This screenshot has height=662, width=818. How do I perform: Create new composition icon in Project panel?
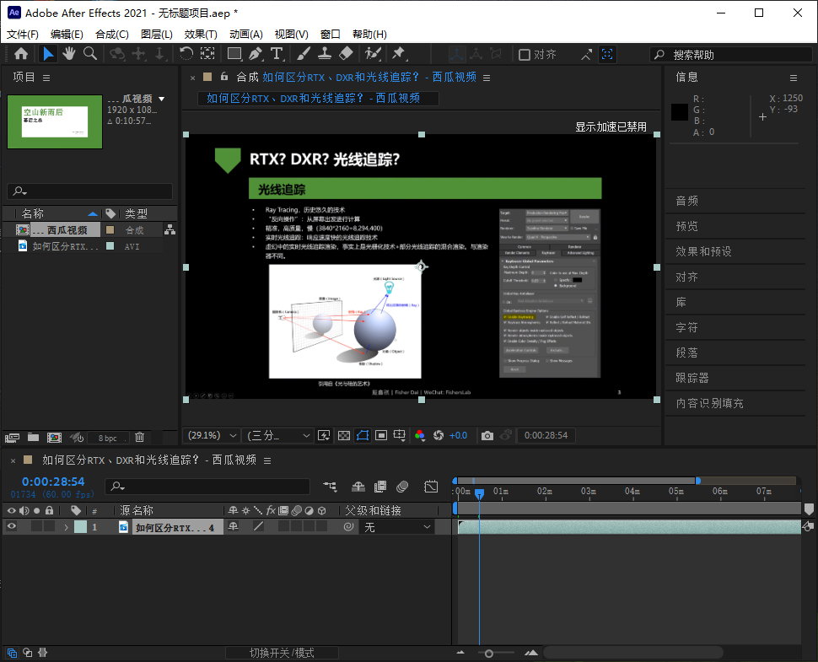(54, 438)
